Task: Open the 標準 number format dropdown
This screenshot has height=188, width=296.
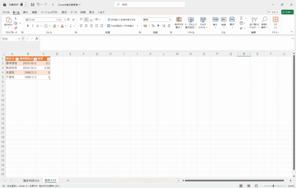Action: 170,20
